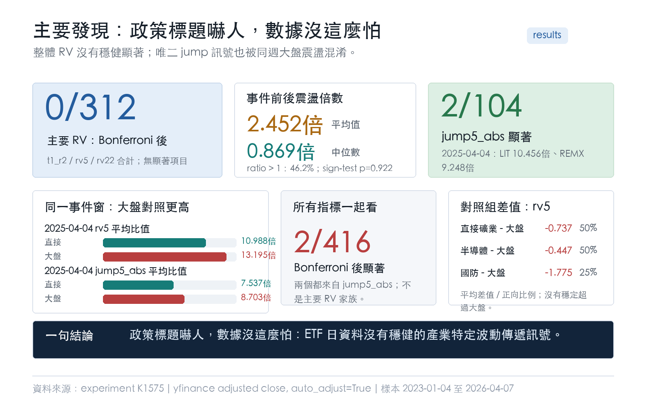Click the results tag badge

pos(547,35)
